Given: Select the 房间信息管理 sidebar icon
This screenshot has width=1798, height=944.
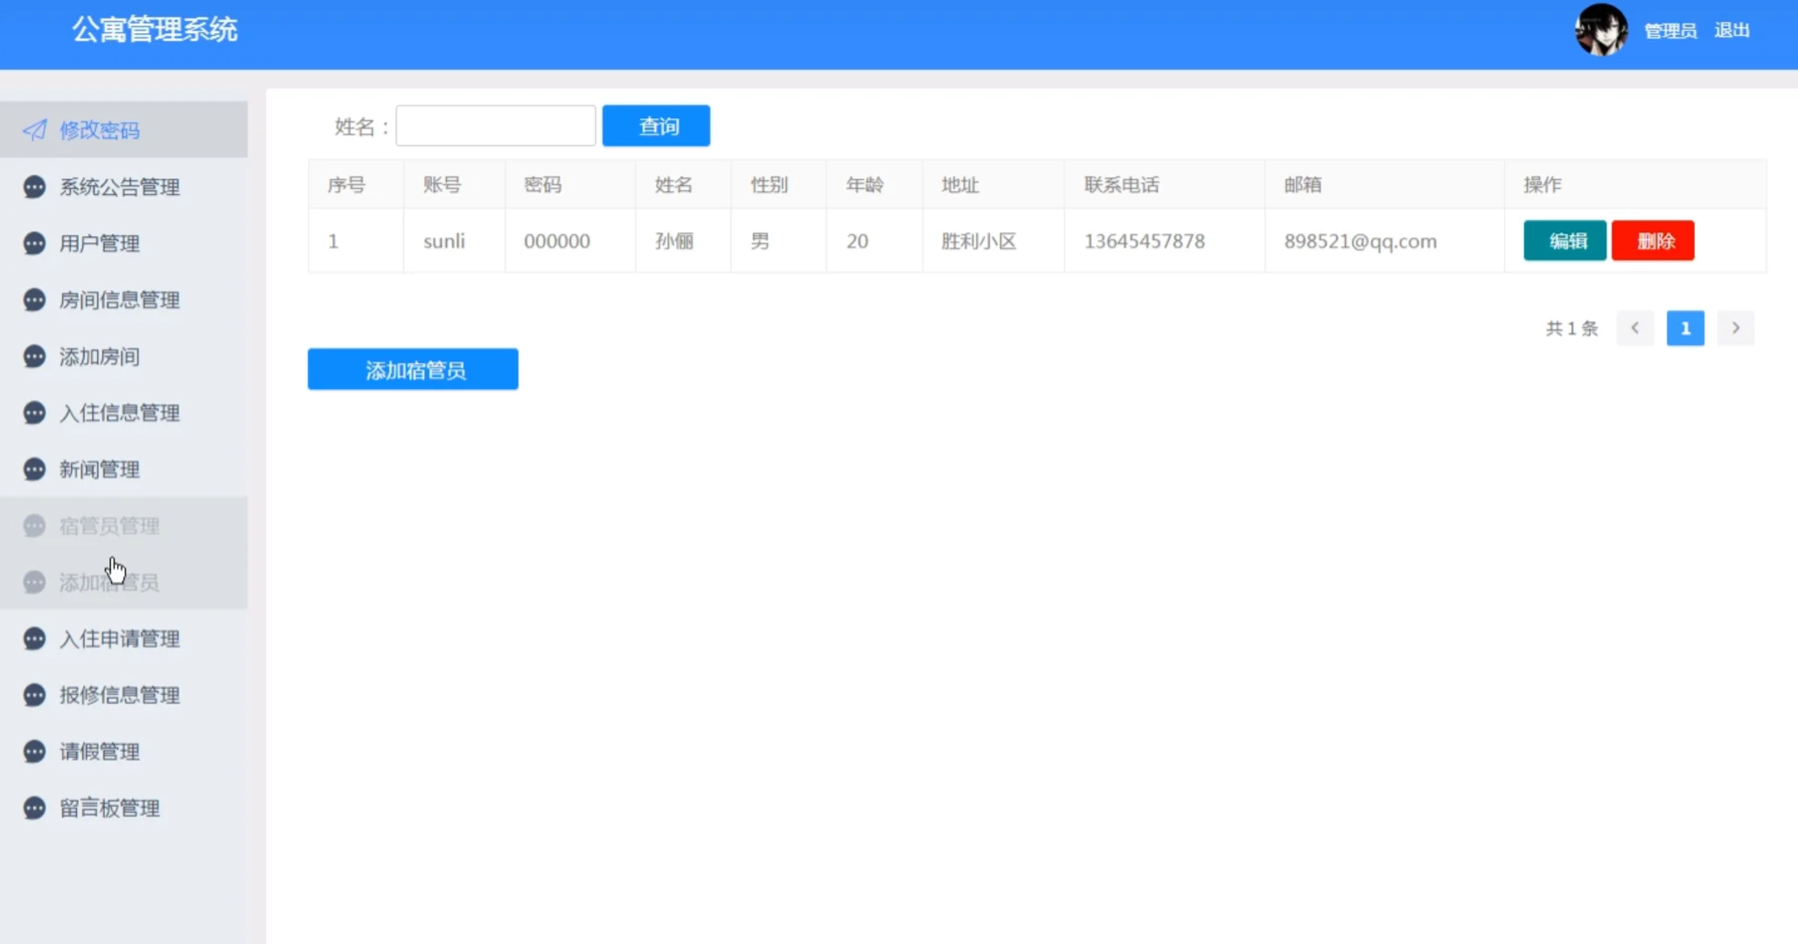Looking at the screenshot, I should click(33, 300).
